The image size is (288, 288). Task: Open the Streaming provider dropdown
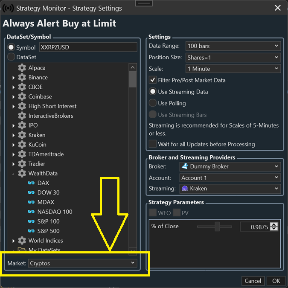230,189
